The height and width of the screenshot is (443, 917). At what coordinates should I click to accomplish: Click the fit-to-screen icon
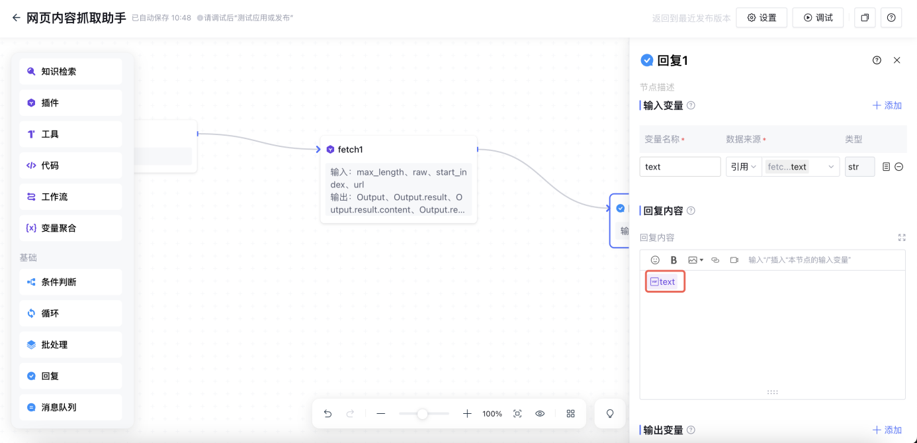coord(517,414)
